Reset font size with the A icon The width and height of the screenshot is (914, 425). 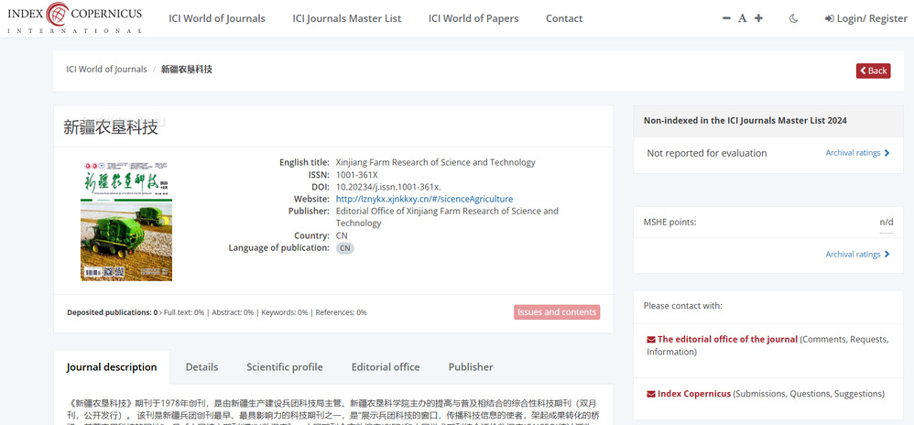(x=743, y=18)
